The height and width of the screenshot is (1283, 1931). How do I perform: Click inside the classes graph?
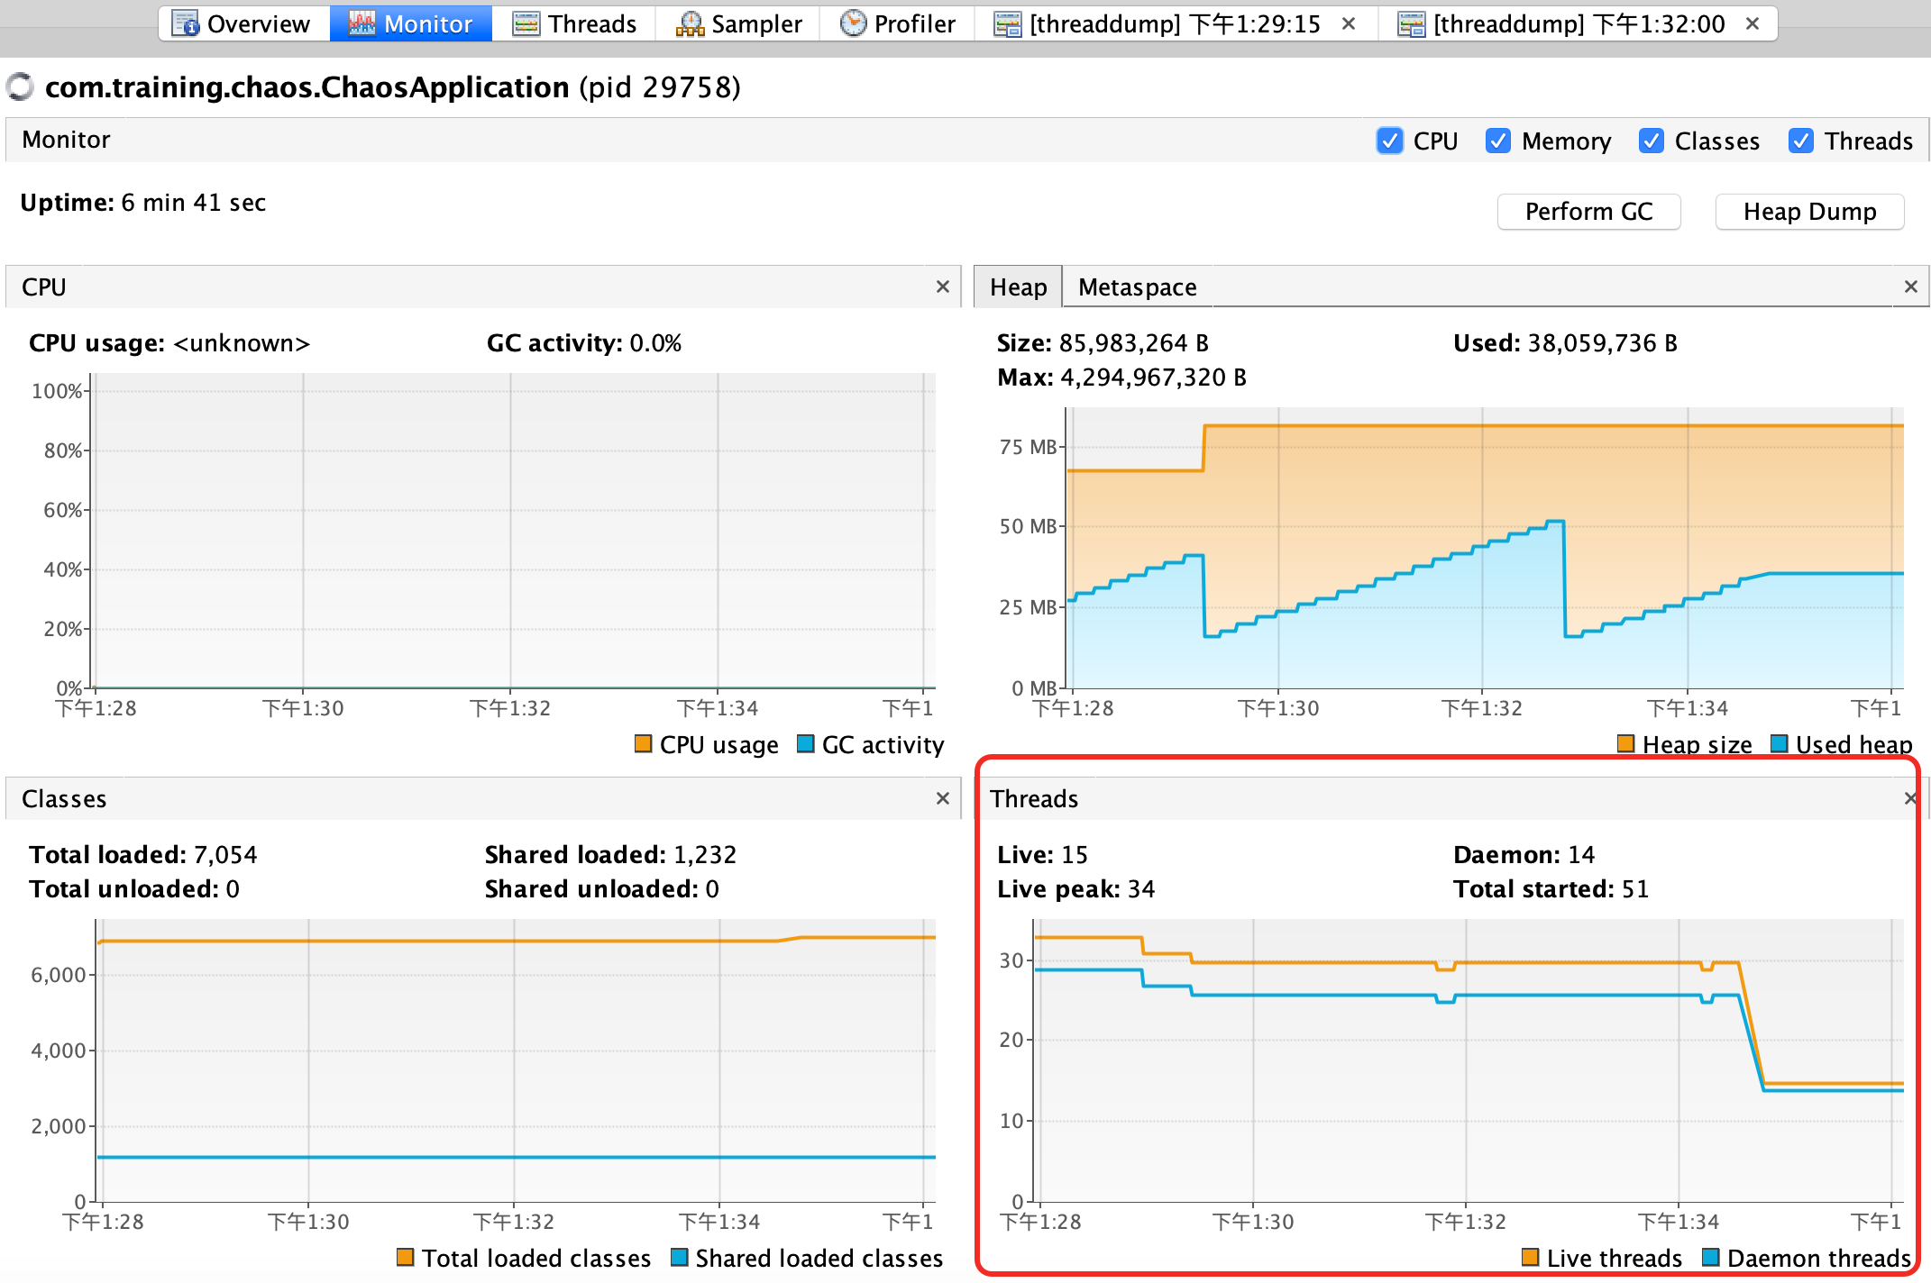click(x=517, y=1060)
